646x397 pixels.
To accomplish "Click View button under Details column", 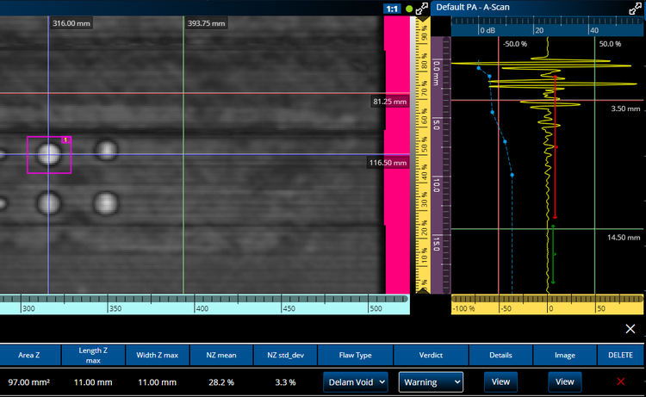I will 500,381.
